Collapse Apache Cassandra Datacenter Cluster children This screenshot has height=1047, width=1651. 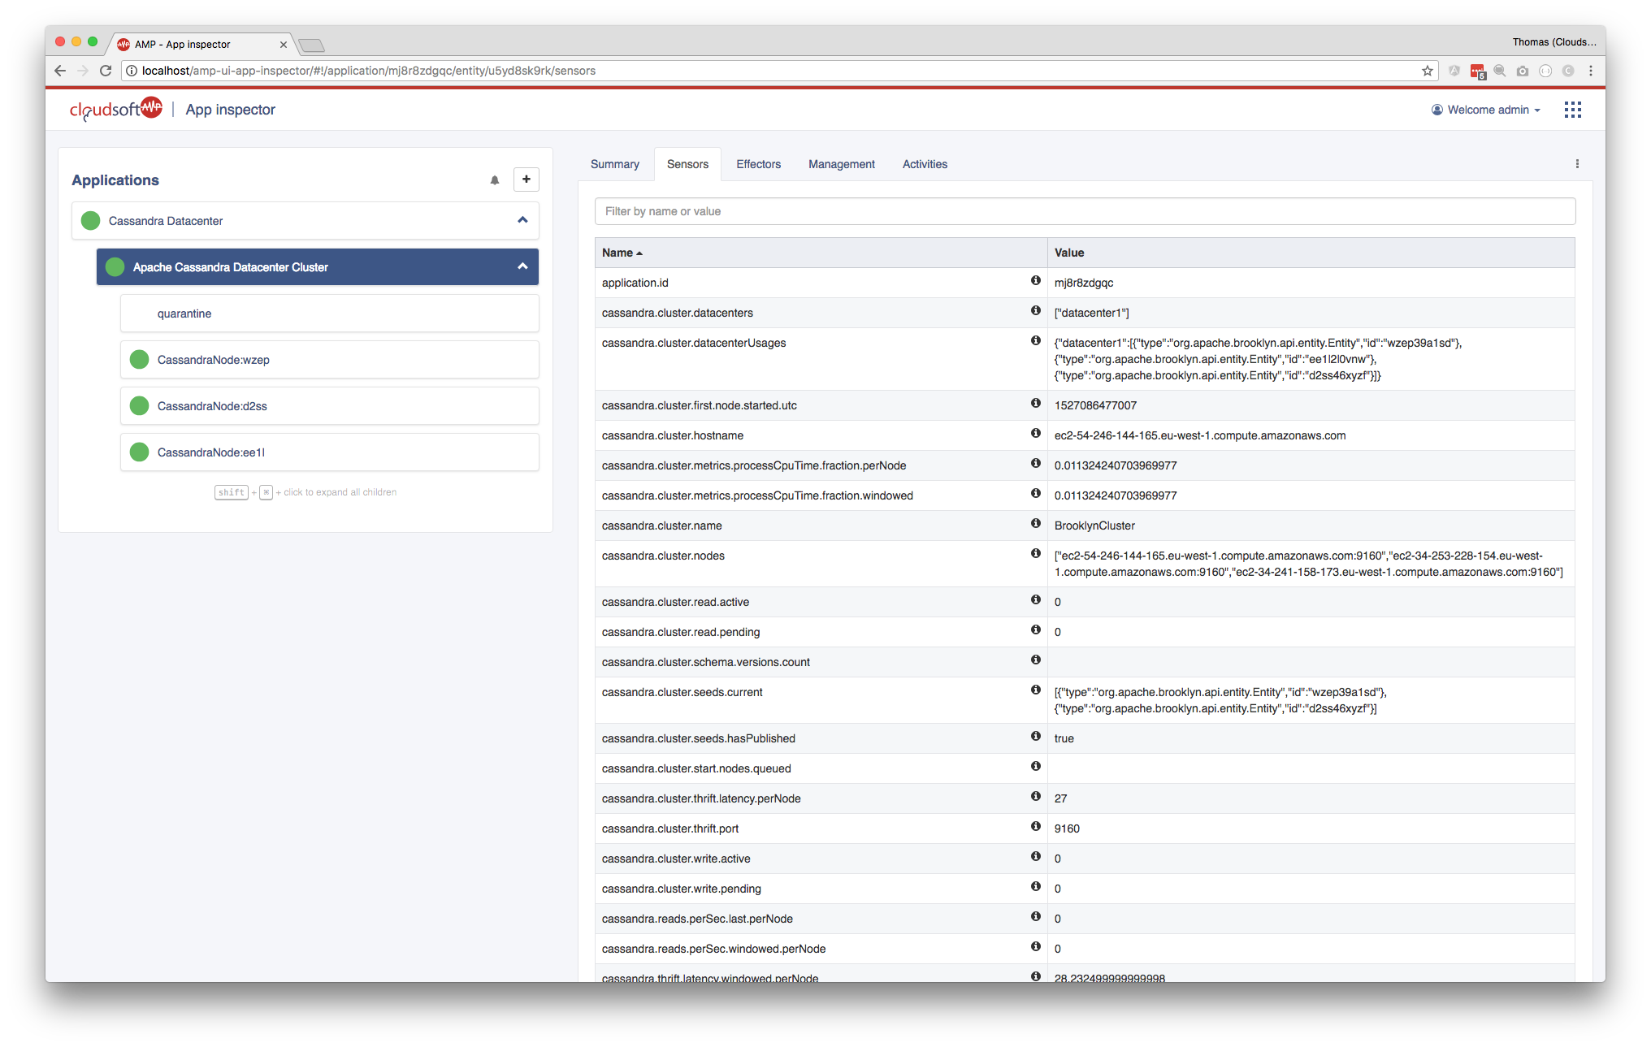[x=522, y=266]
